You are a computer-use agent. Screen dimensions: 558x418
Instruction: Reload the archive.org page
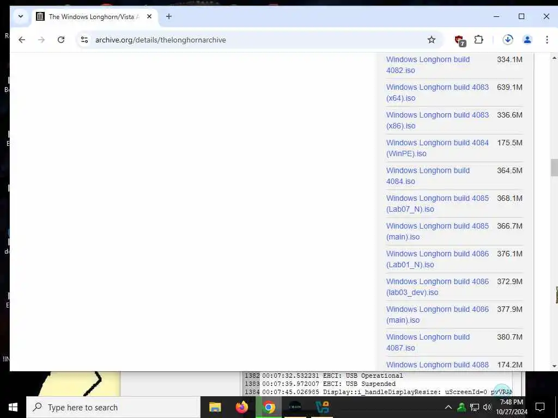[61, 40]
